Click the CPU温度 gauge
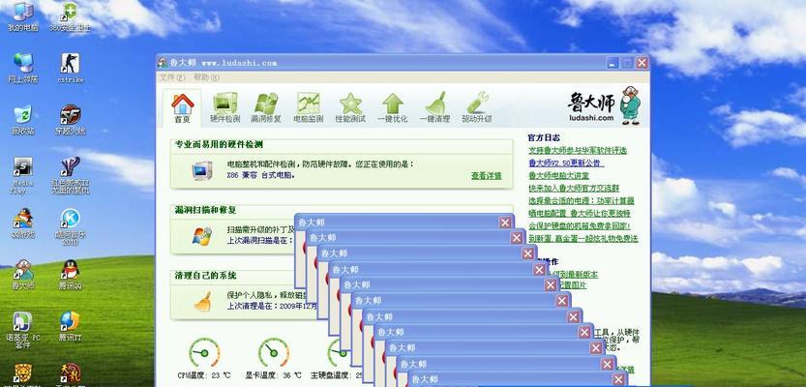The width and height of the screenshot is (806, 387). [204, 352]
